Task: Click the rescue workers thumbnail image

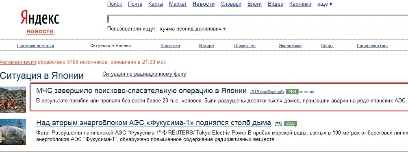Action: tap(13, 100)
